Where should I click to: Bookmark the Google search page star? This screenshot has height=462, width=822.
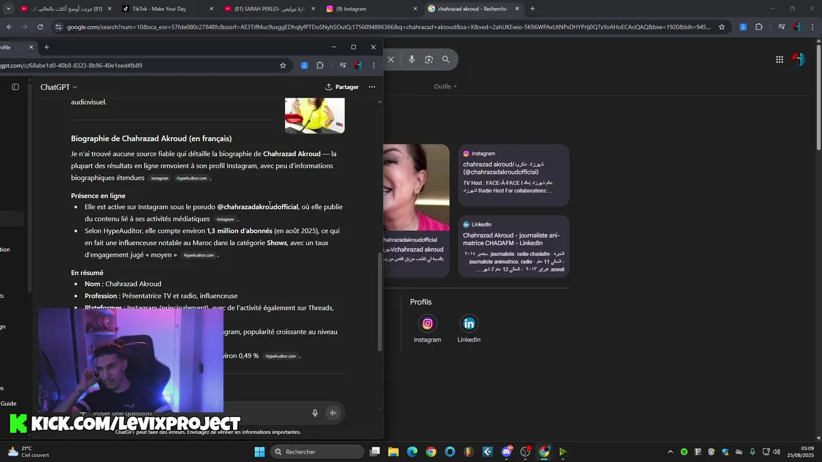coord(722,27)
